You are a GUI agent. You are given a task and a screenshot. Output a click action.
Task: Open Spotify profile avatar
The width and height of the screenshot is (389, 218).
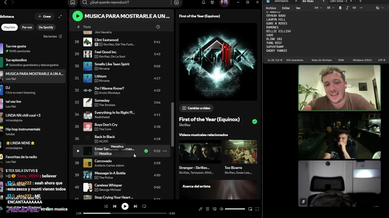coord(224,2)
